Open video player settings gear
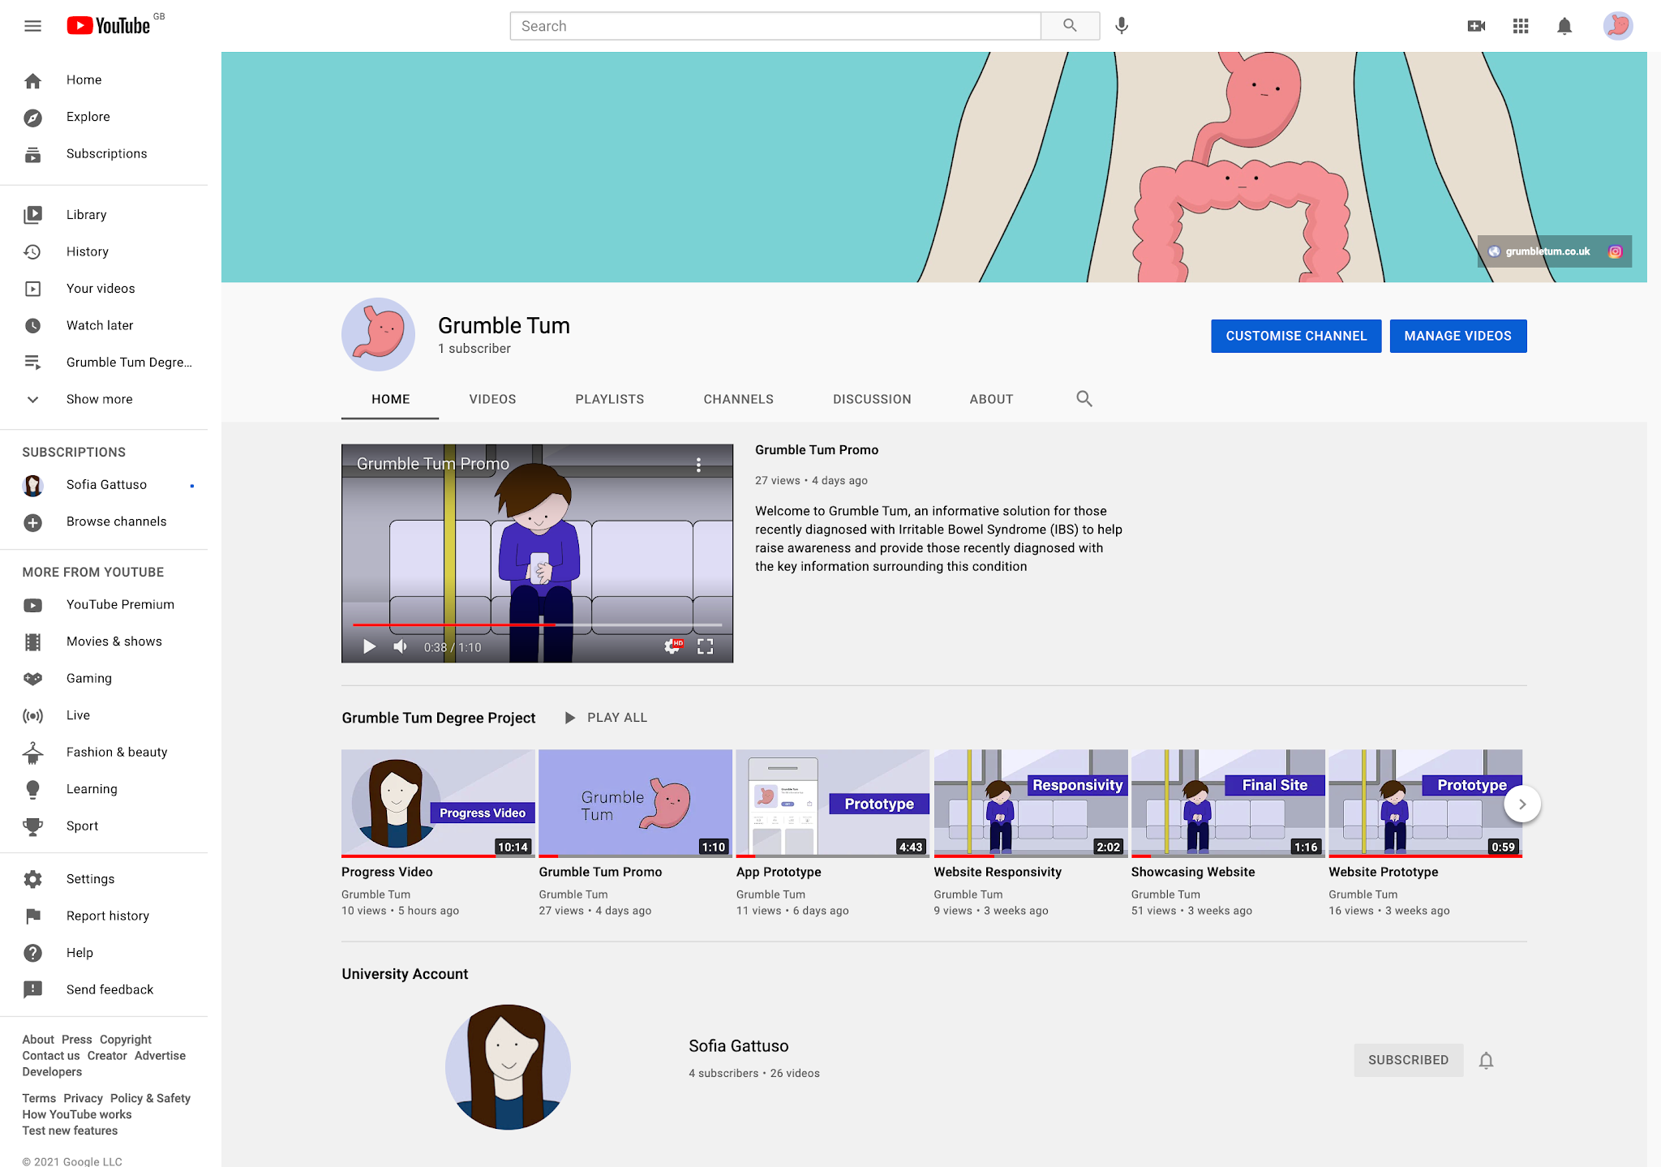 tap(672, 646)
